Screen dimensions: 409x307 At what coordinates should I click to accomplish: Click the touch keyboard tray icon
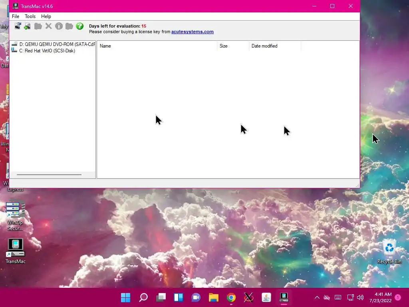pyautogui.click(x=338, y=297)
